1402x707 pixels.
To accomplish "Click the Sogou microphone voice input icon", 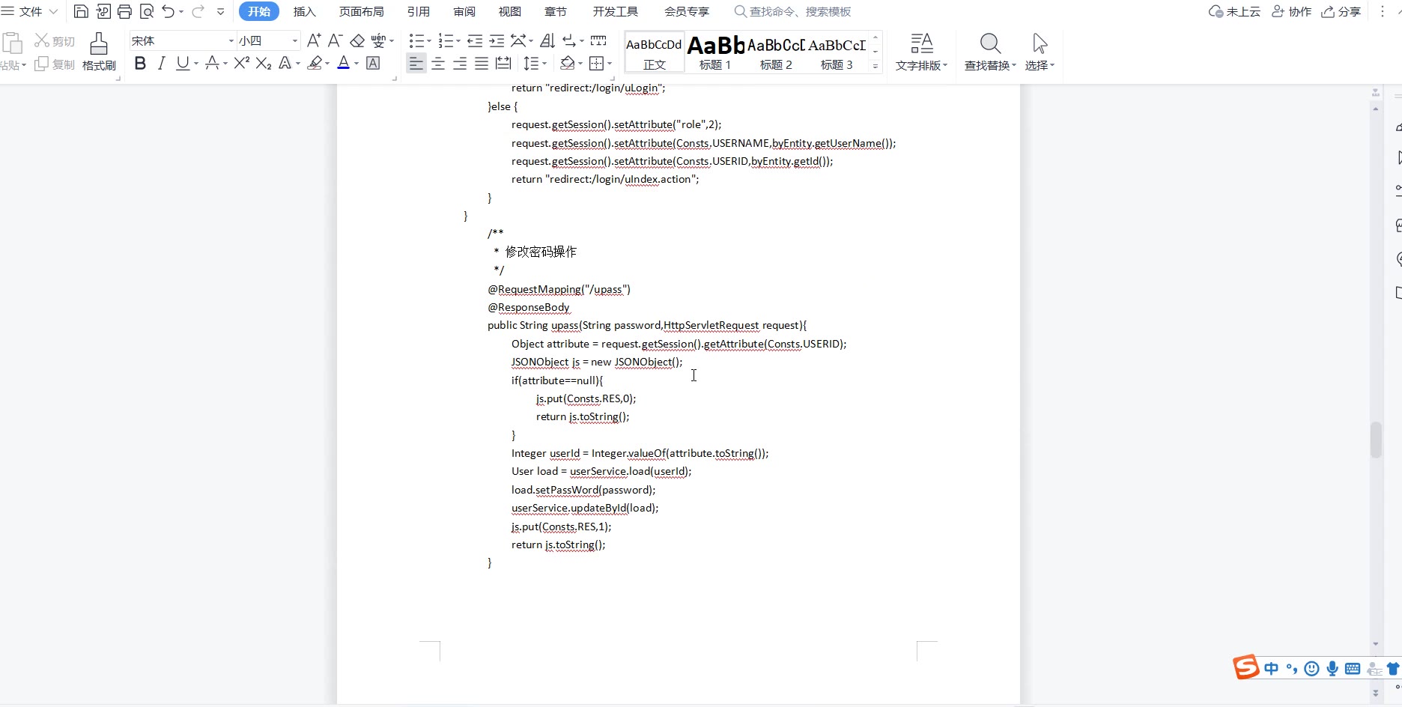I will [1332, 669].
